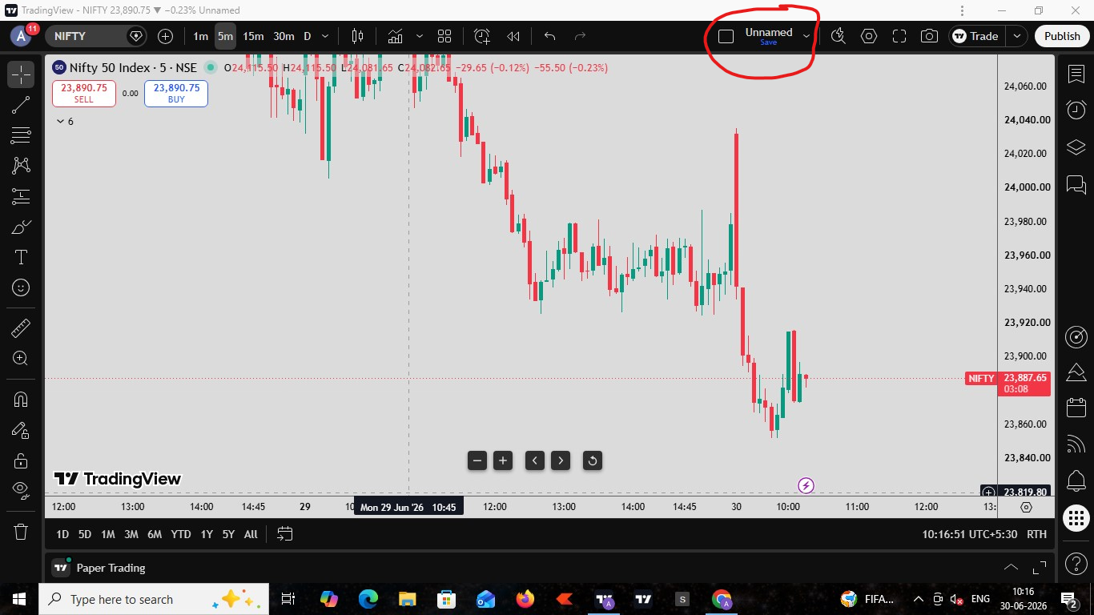Switch to the 30m interval

coord(284,36)
